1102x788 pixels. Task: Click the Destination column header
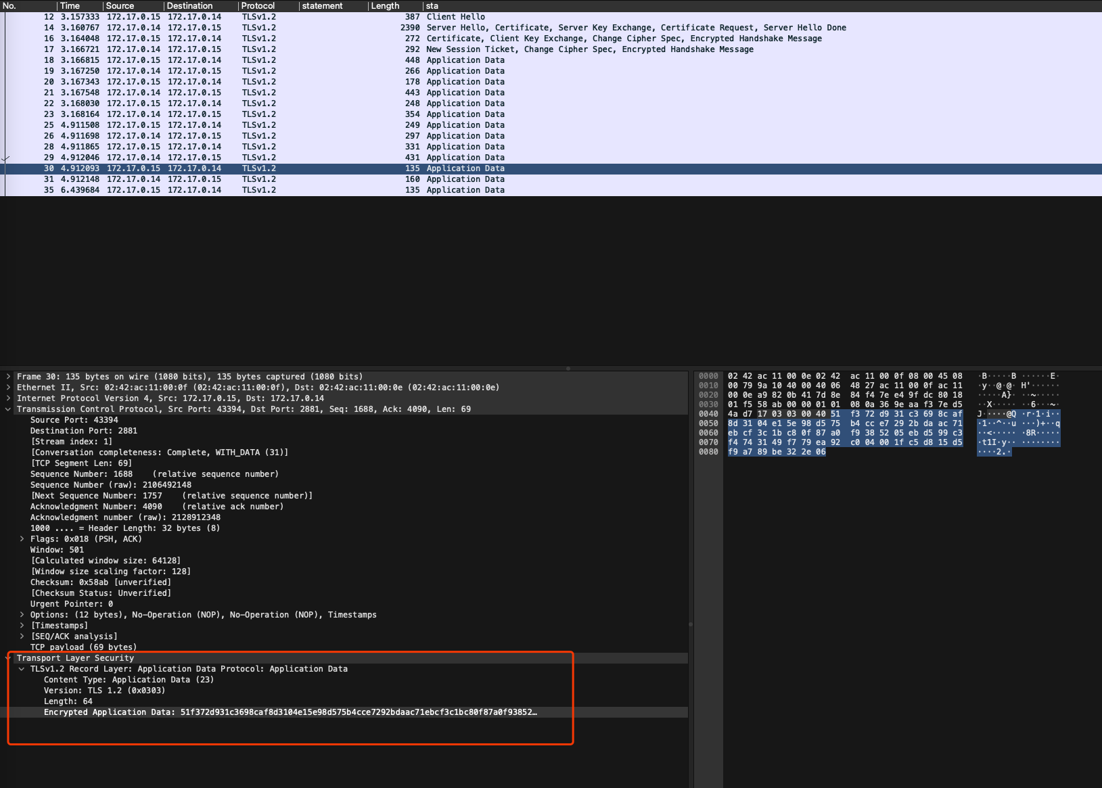coord(201,5)
